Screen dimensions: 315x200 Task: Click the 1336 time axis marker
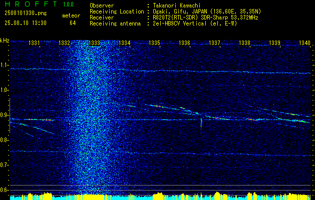click(185, 42)
